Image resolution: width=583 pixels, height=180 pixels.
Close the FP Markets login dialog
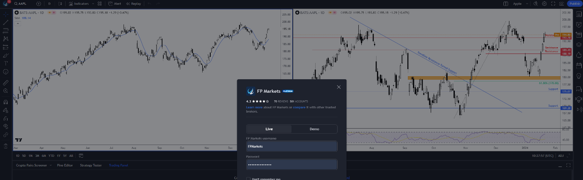pos(338,87)
